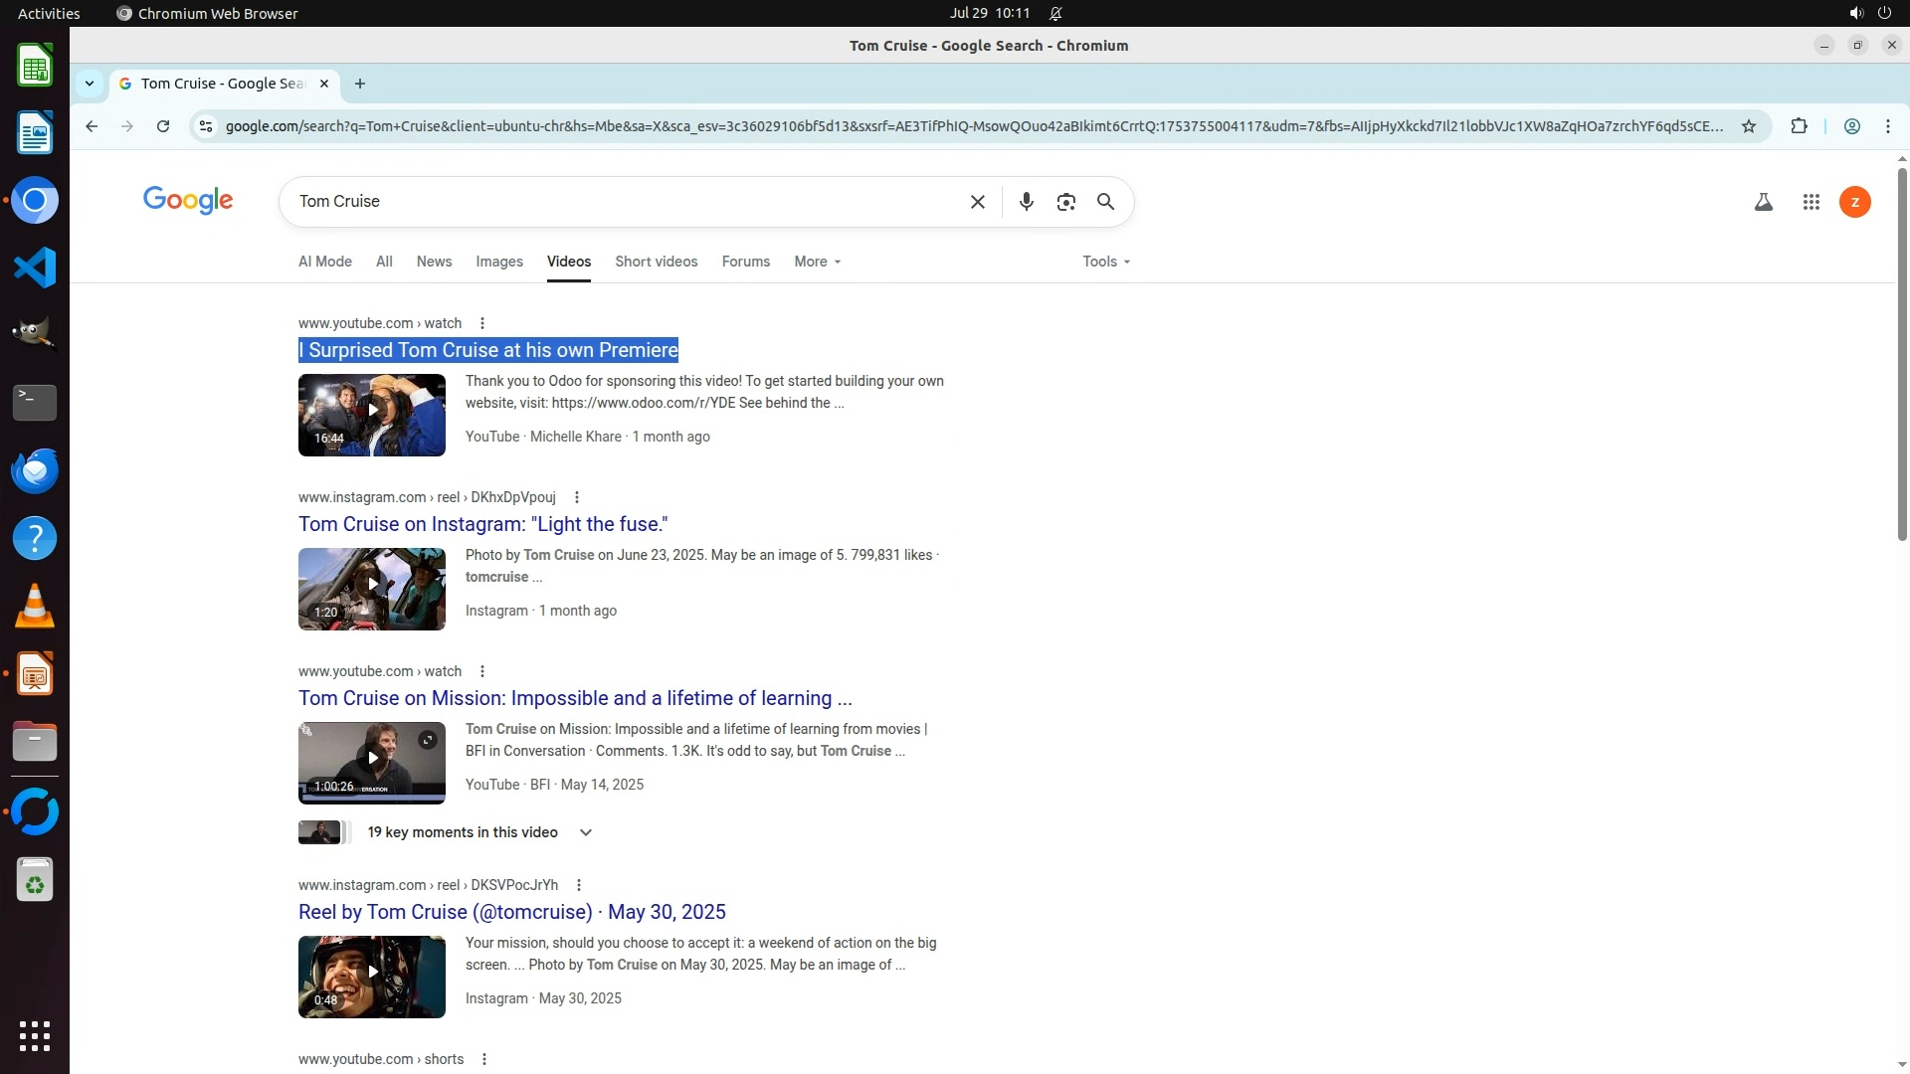
Task: Expand 19 key moments in this video
Action: point(585,832)
